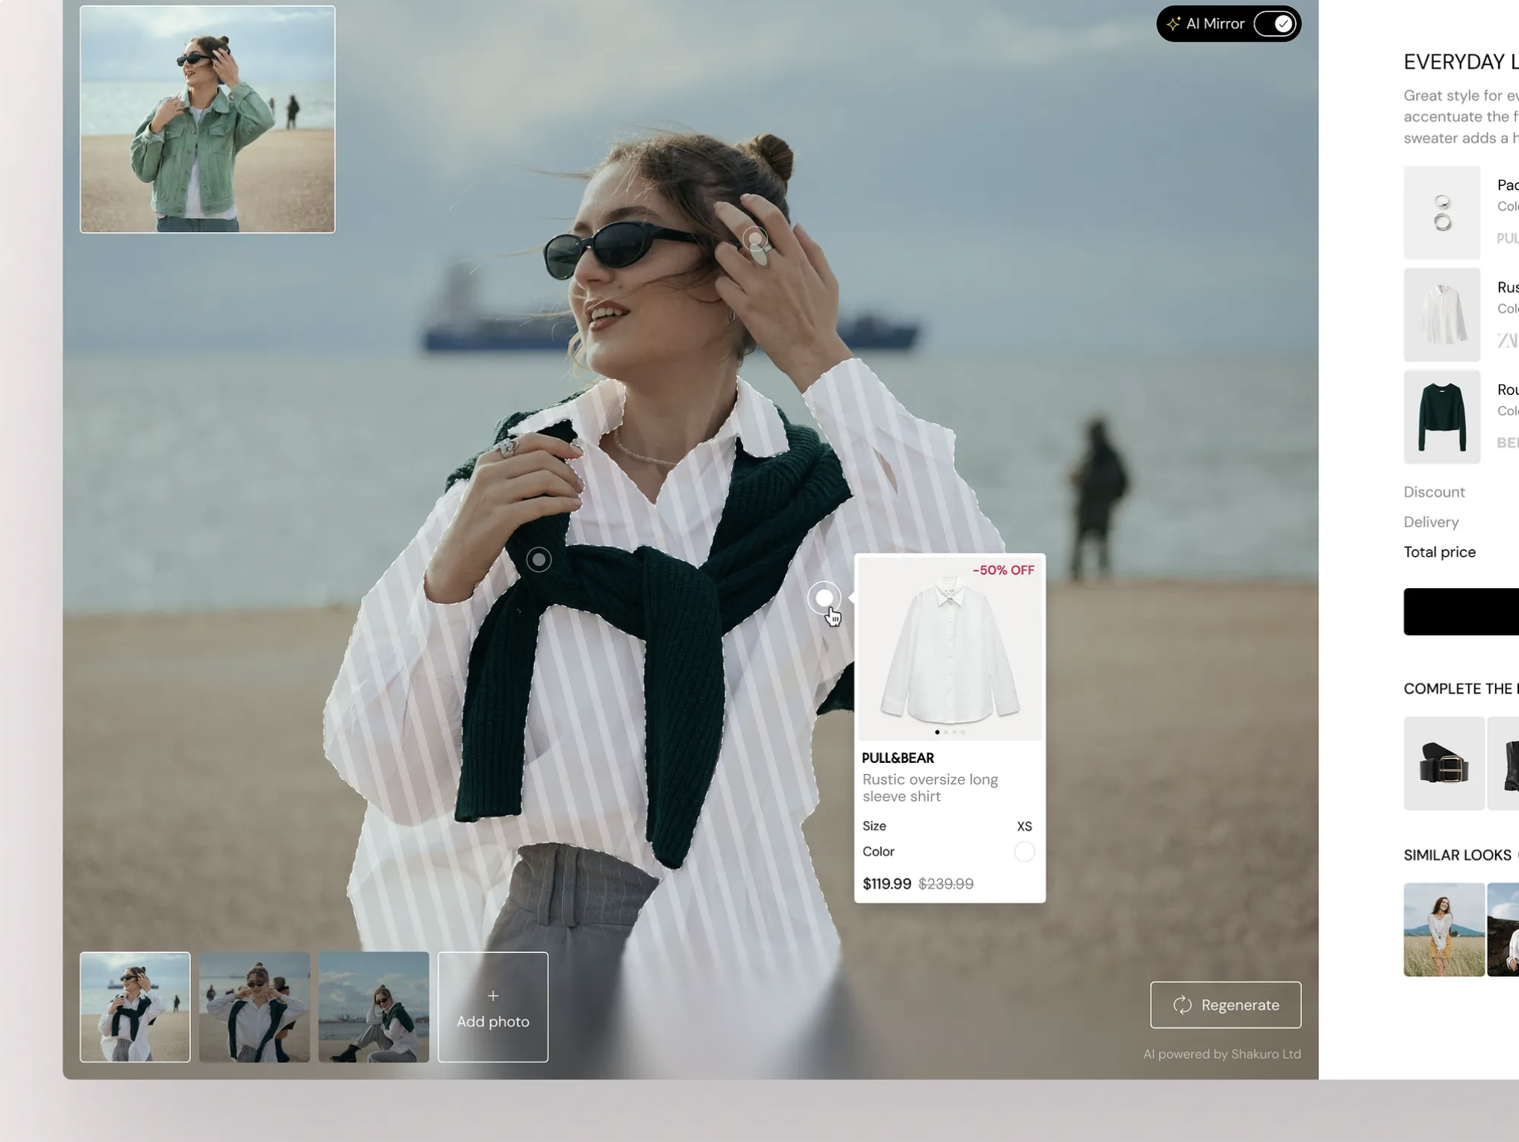Select the third sitting pose thumbnail
This screenshot has height=1142, width=1519.
coord(374,1007)
